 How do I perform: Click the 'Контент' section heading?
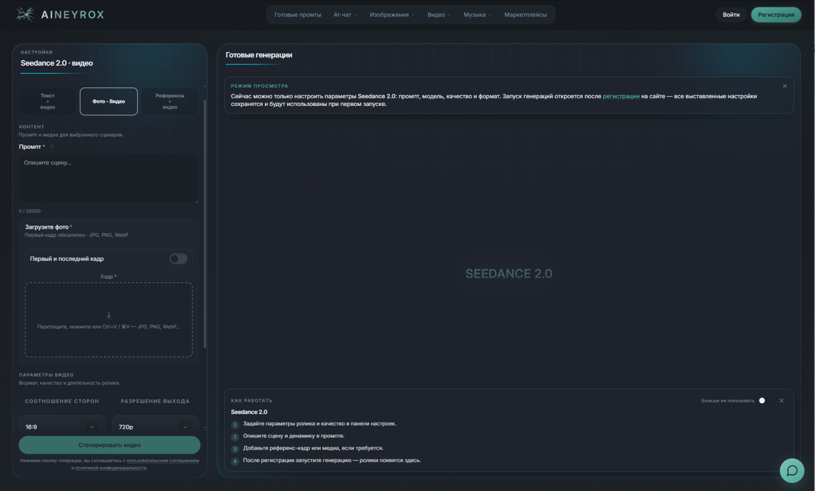click(32, 127)
